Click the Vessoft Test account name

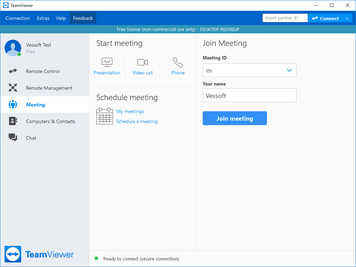[x=38, y=45]
